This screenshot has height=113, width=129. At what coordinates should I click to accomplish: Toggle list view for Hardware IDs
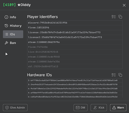[x=114, y=75]
